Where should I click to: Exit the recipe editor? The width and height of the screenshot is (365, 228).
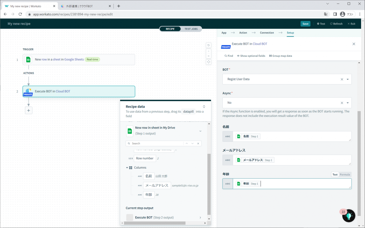point(351,24)
